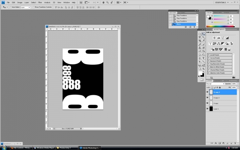Screen dimensions: 240x150
Task: Add a Color Balance adjustment
Action: (218, 44)
